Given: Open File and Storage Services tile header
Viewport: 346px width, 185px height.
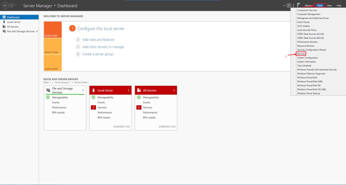Looking at the screenshot, I should (x=65, y=90).
